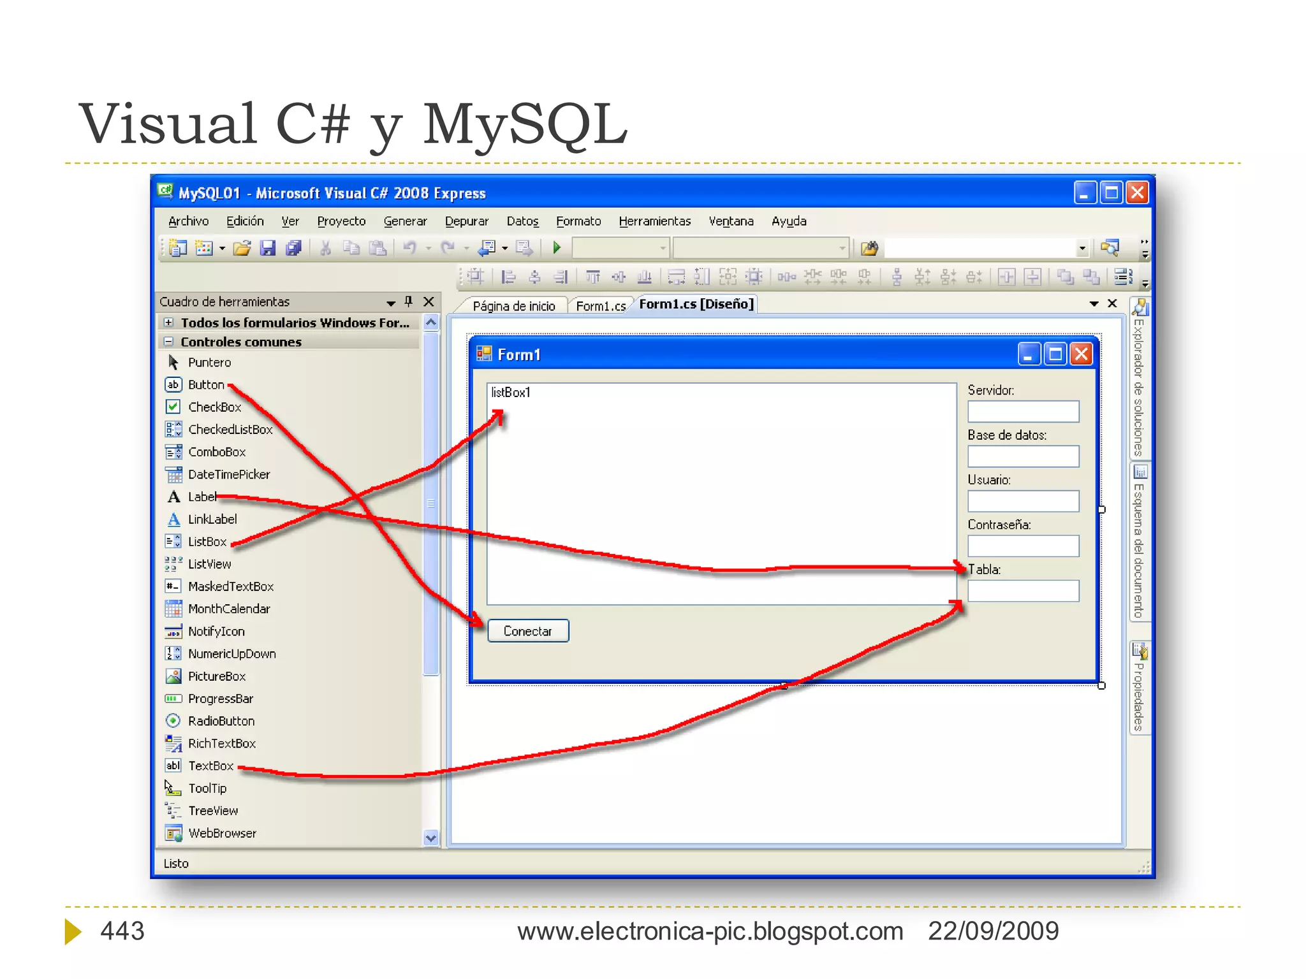Open the Find combo box dropdown arrow
The height and width of the screenshot is (979, 1306).
tap(1082, 248)
